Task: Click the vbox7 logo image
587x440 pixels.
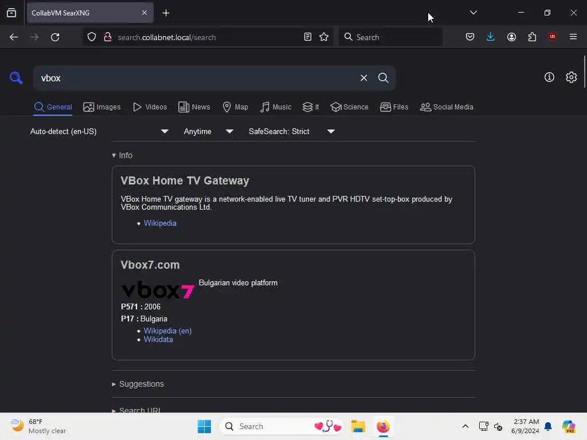Action: coord(158,289)
